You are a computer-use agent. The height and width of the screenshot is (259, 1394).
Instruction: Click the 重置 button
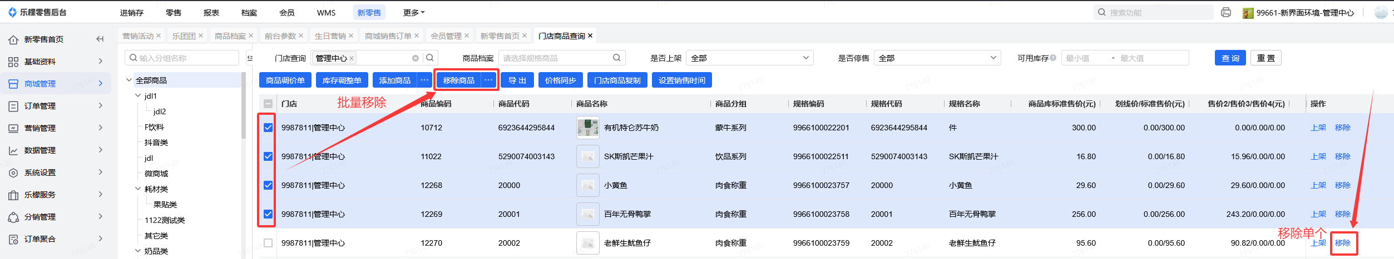1266,58
